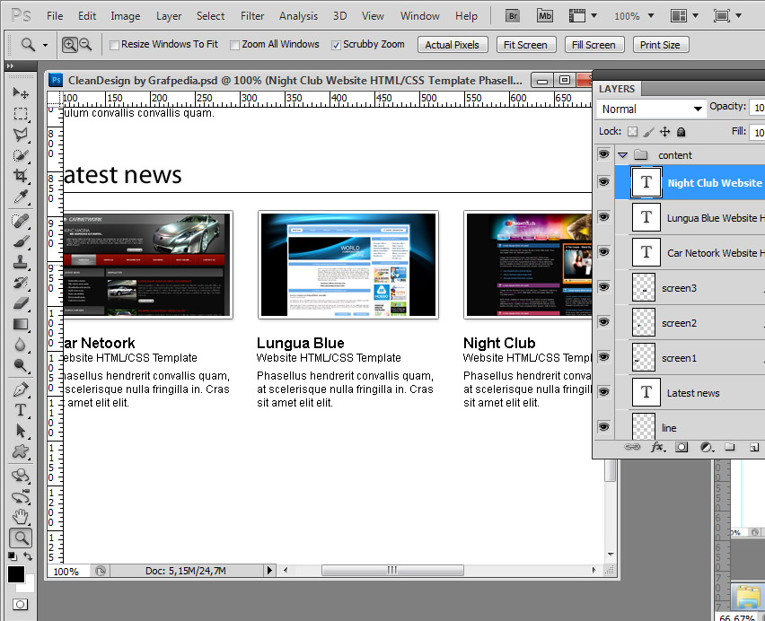Hide the screen2 layer
Image resolution: width=765 pixels, height=621 pixels.
click(x=603, y=321)
